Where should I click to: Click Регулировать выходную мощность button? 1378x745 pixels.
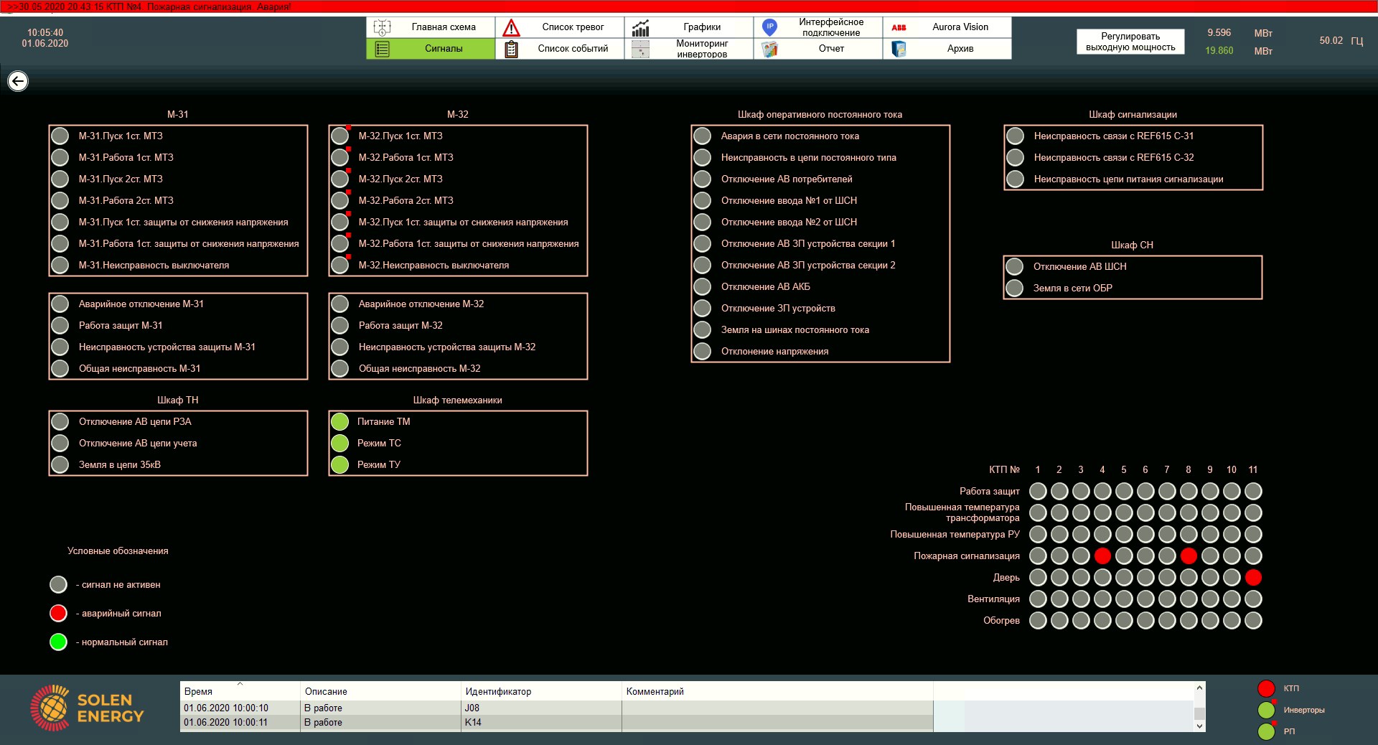[x=1130, y=42]
